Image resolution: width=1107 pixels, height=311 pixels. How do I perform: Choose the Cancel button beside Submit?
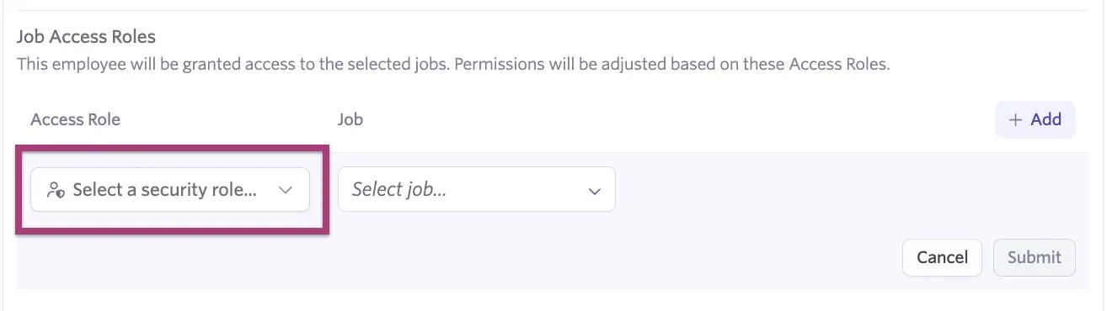pyautogui.click(x=942, y=257)
